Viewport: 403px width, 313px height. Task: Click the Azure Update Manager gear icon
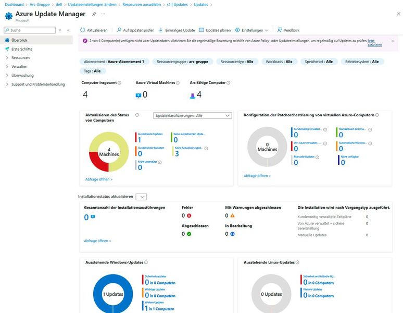pos(9,16)
